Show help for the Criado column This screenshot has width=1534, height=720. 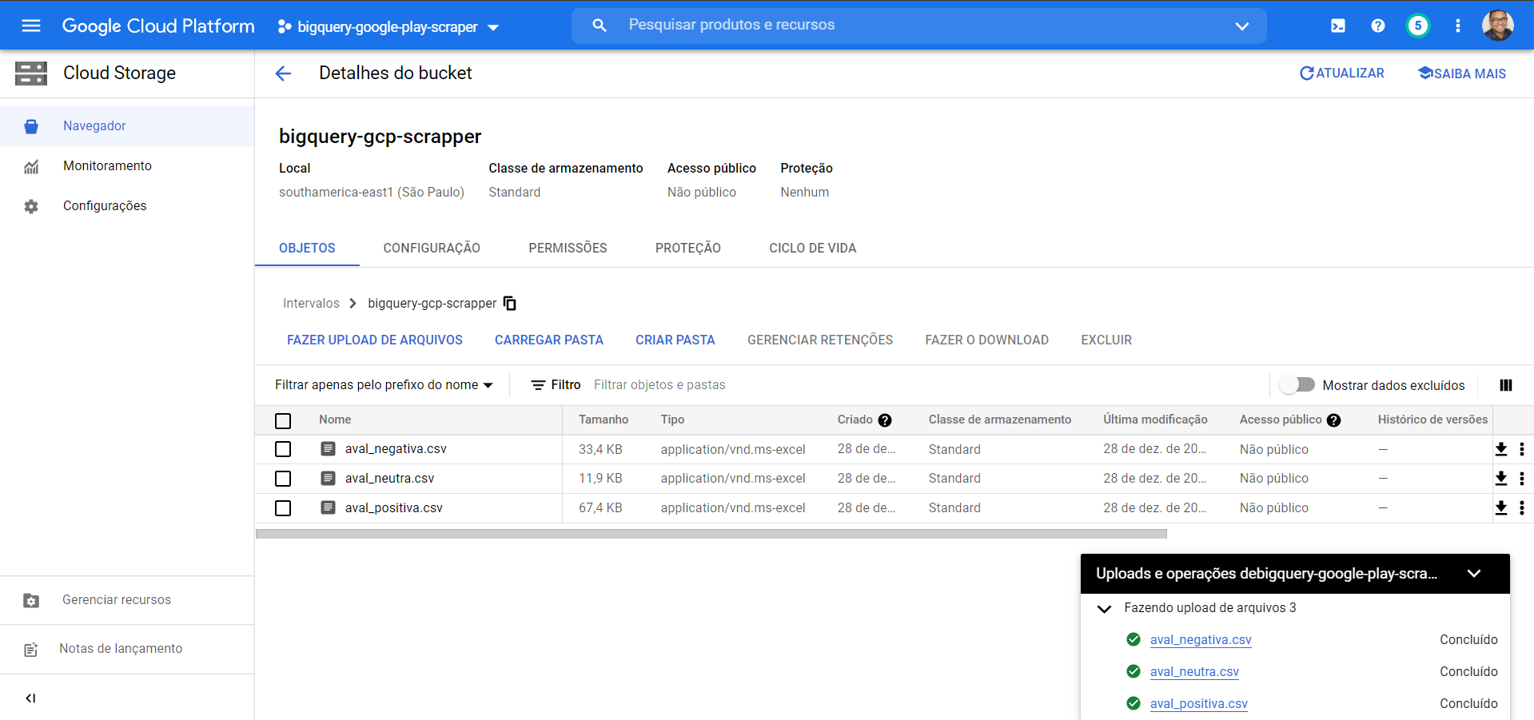[885, 420]
